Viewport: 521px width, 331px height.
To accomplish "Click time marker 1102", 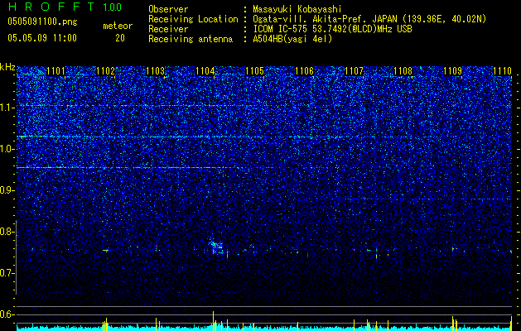I will click(105, 71).
